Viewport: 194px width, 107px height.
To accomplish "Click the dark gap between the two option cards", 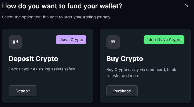I will 96,66.
